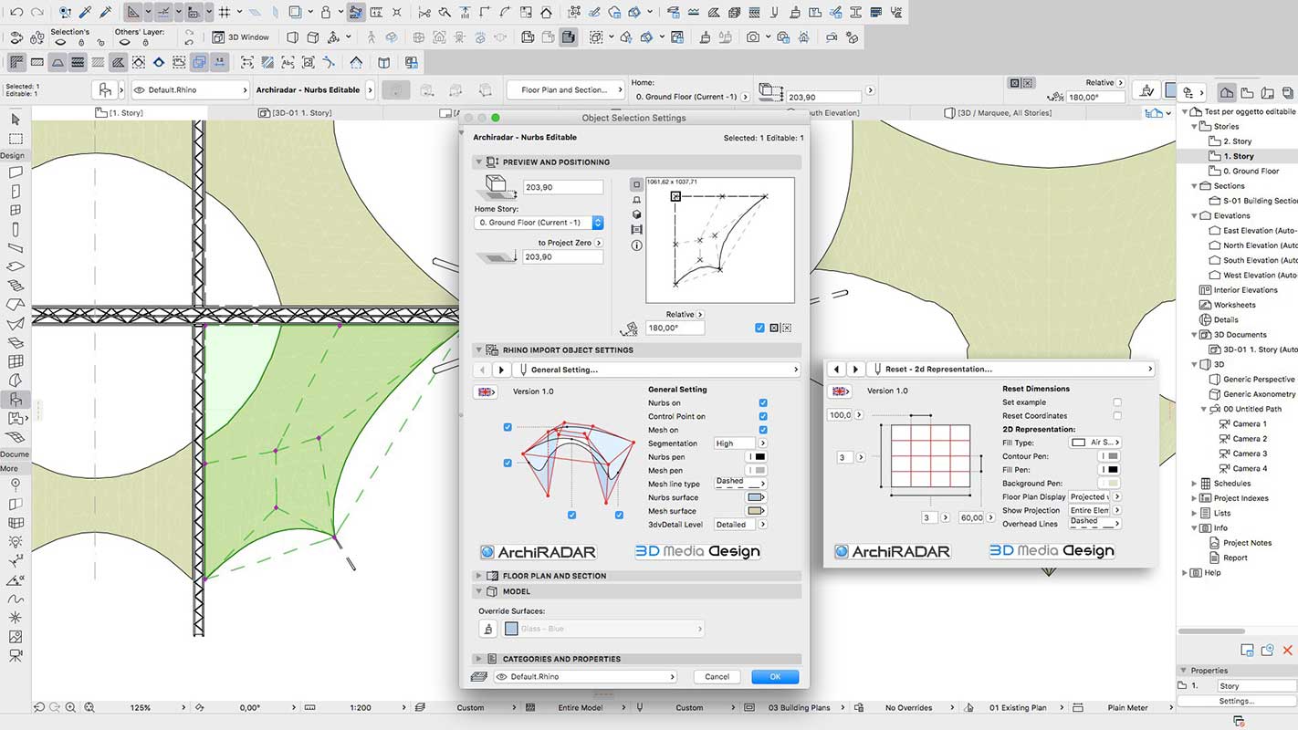Switch to the [1. Story] tab

coord(120,113)
